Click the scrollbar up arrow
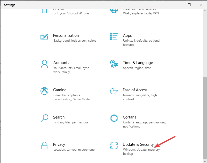207x163 pixels. coord(205,11)
